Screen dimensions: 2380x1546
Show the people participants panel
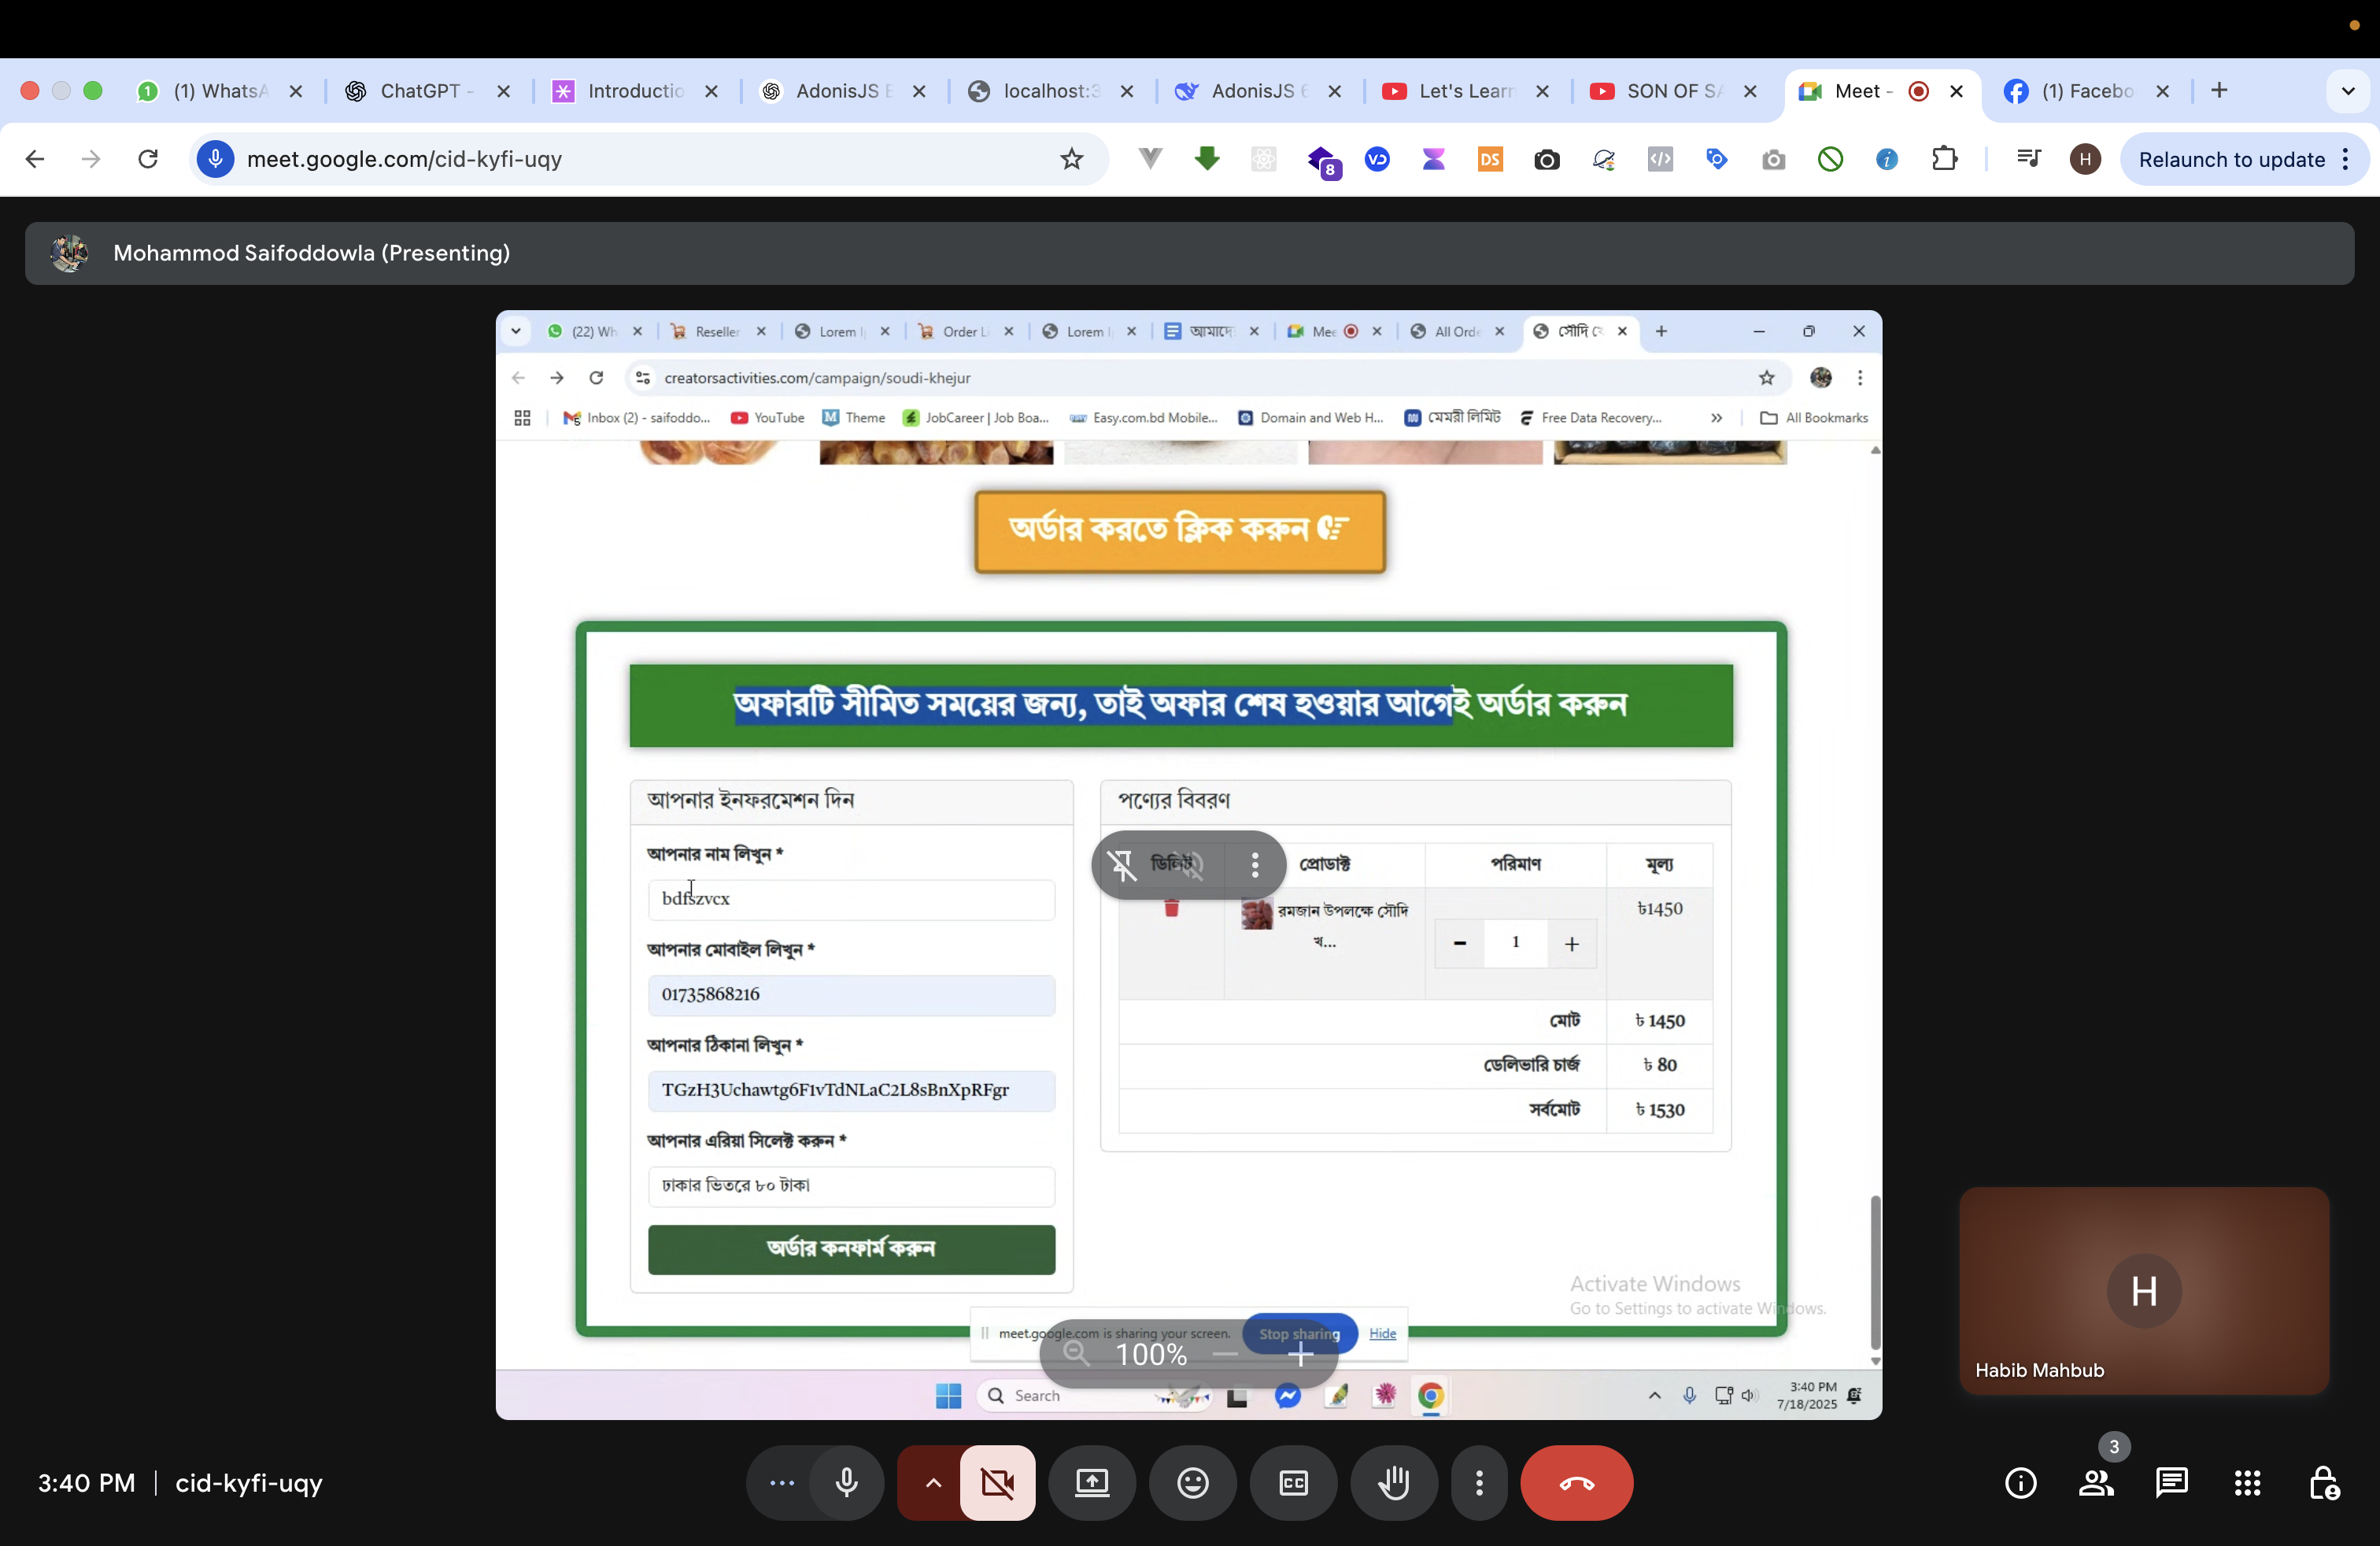pos(2096,1483)
